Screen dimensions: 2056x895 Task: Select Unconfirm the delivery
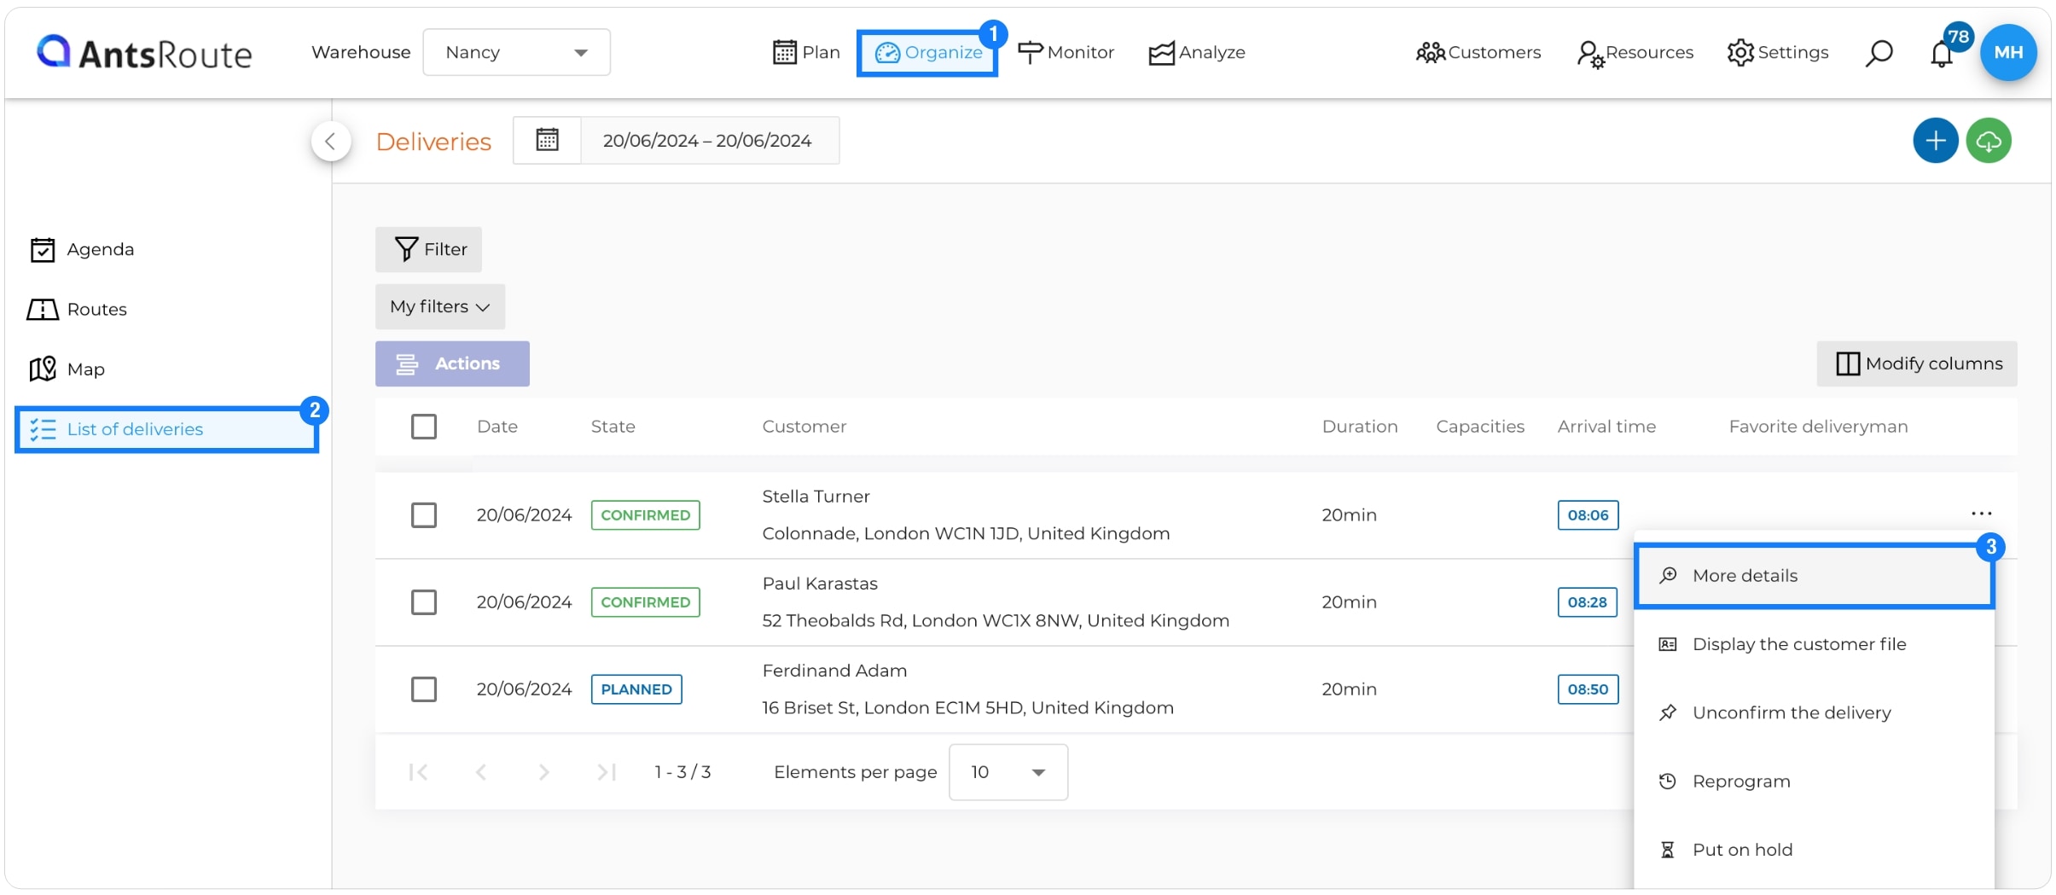pos(1815,712)
